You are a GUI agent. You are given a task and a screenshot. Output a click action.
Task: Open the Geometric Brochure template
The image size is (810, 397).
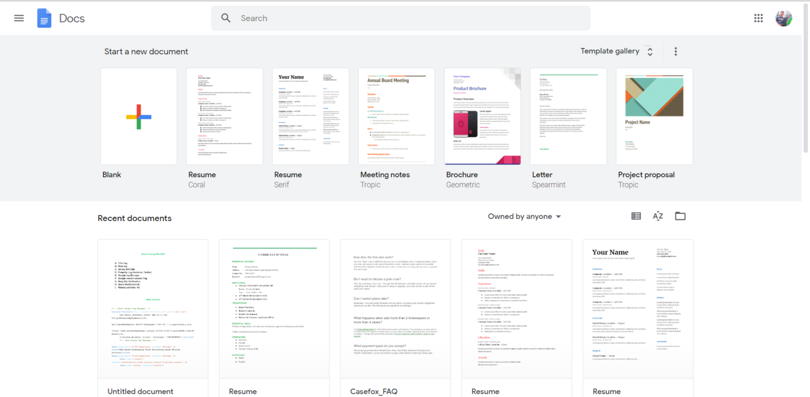coord(482,116)
